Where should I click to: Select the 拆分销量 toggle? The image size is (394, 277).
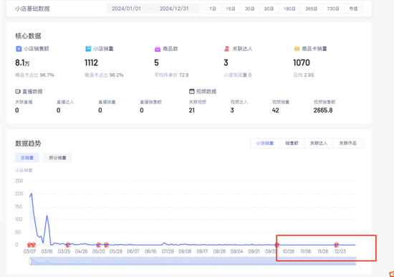pos(57,158)
